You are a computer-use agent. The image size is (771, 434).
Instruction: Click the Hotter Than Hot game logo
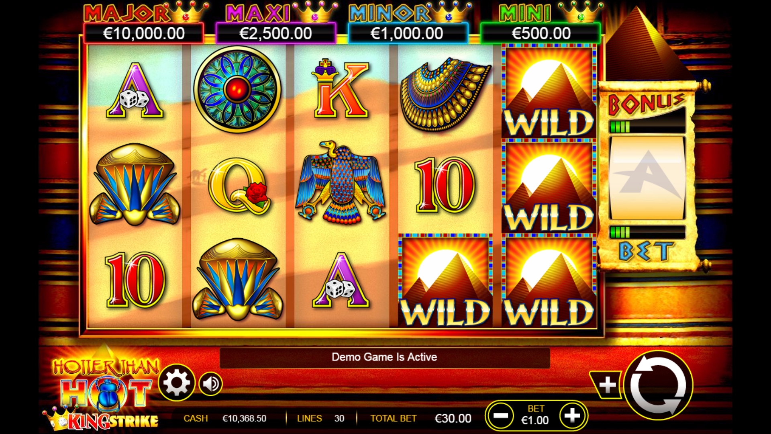click(104, 392)
